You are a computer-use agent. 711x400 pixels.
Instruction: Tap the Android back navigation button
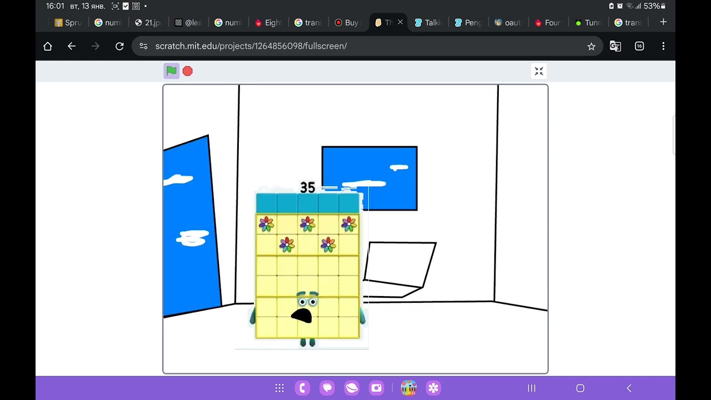pos(629,388)
